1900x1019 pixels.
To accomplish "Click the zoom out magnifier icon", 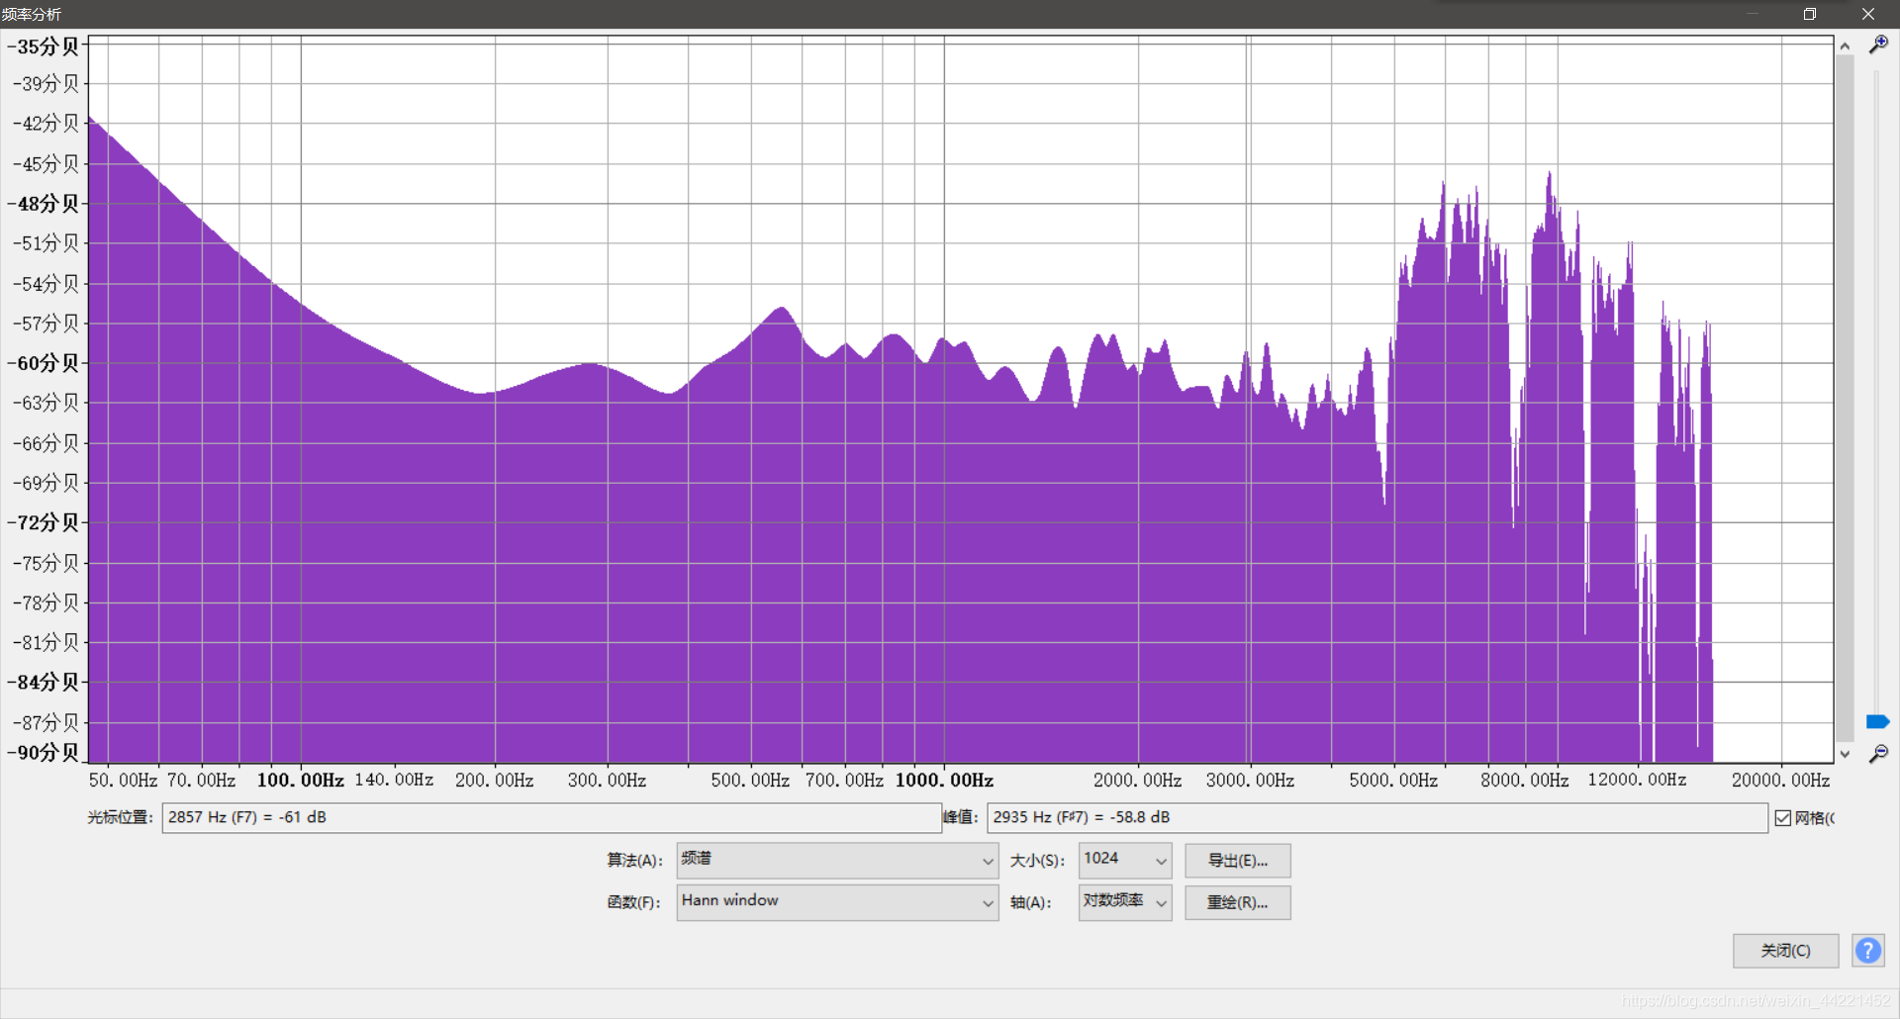I will (1877, 754).
